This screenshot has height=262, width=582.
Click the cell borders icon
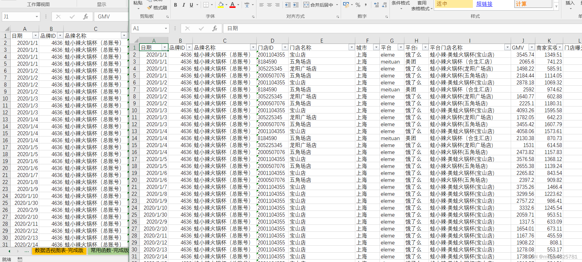206,5
